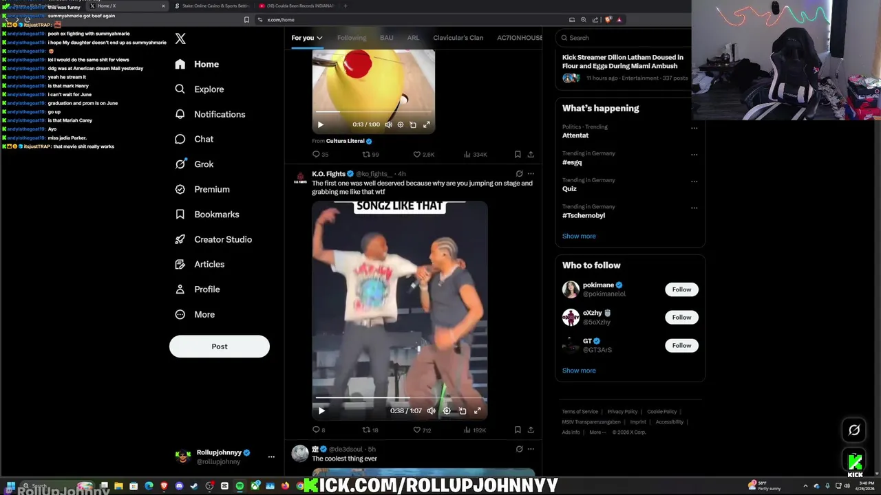Open settings gear on K.O. Fights video
The width and height of the screenshot is (881, 495).
[x=447, y=411]
